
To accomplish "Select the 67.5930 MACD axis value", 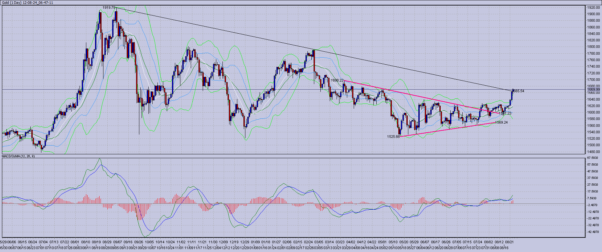I will (593, 158).
